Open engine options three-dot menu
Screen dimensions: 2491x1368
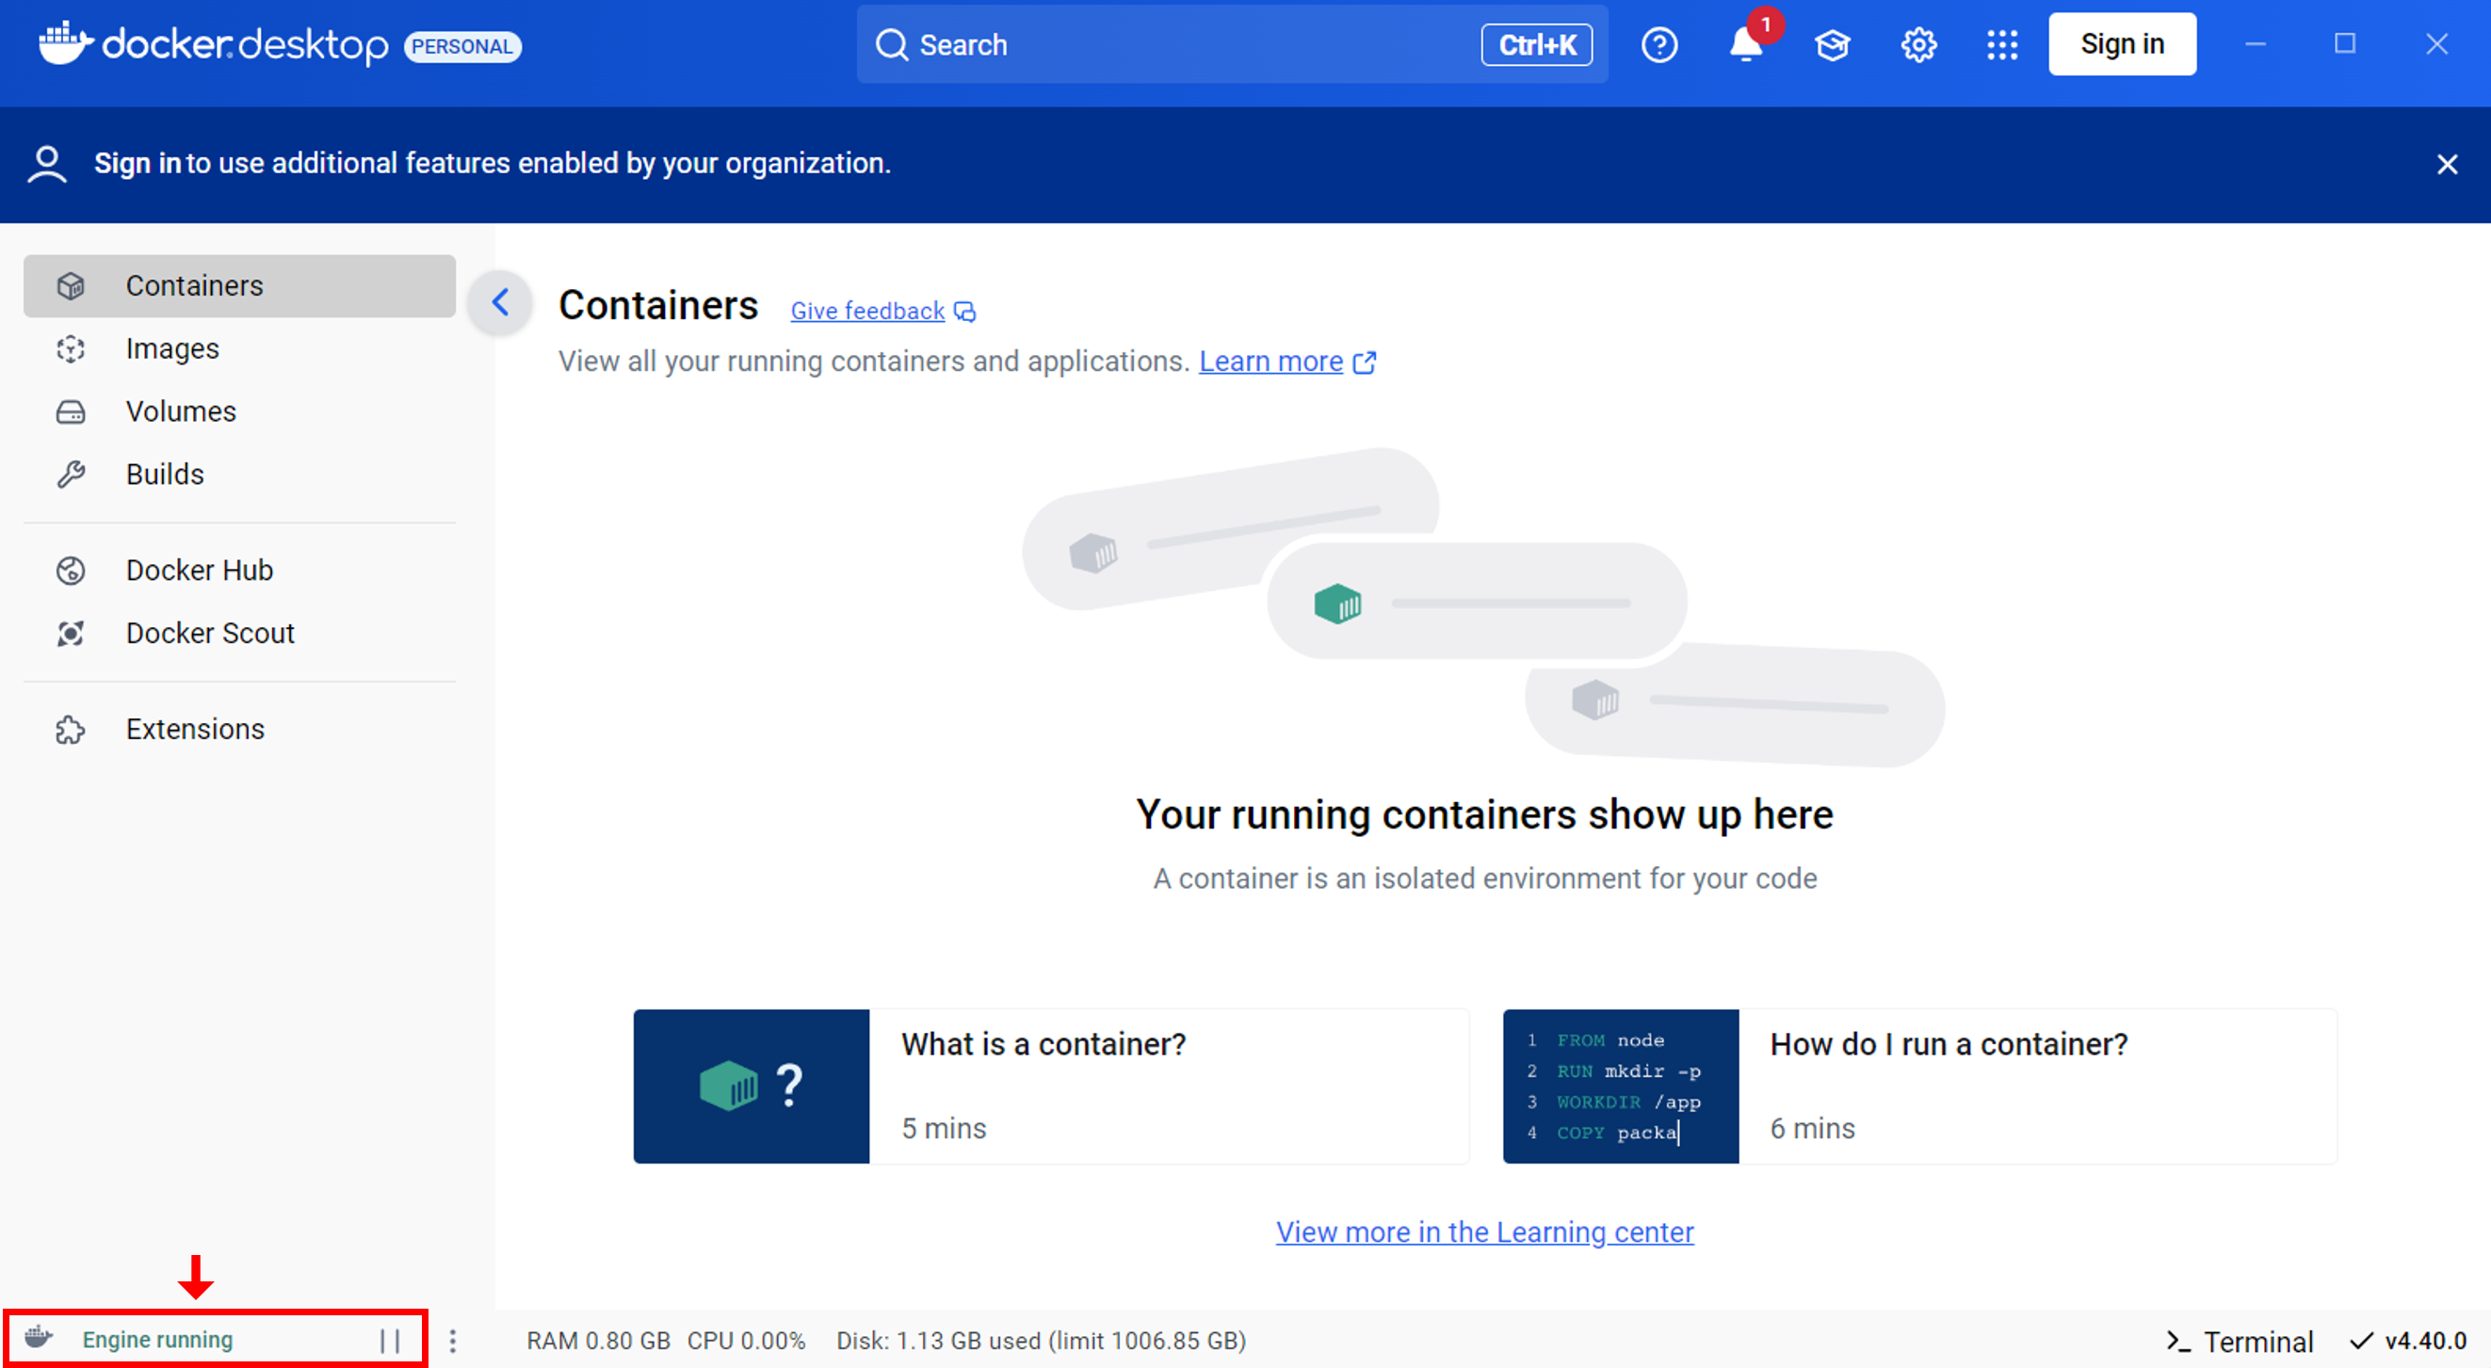[x=453, y=1340]
